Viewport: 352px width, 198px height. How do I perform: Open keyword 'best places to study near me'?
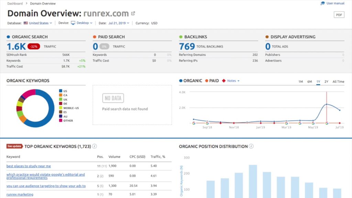point(29,166)
